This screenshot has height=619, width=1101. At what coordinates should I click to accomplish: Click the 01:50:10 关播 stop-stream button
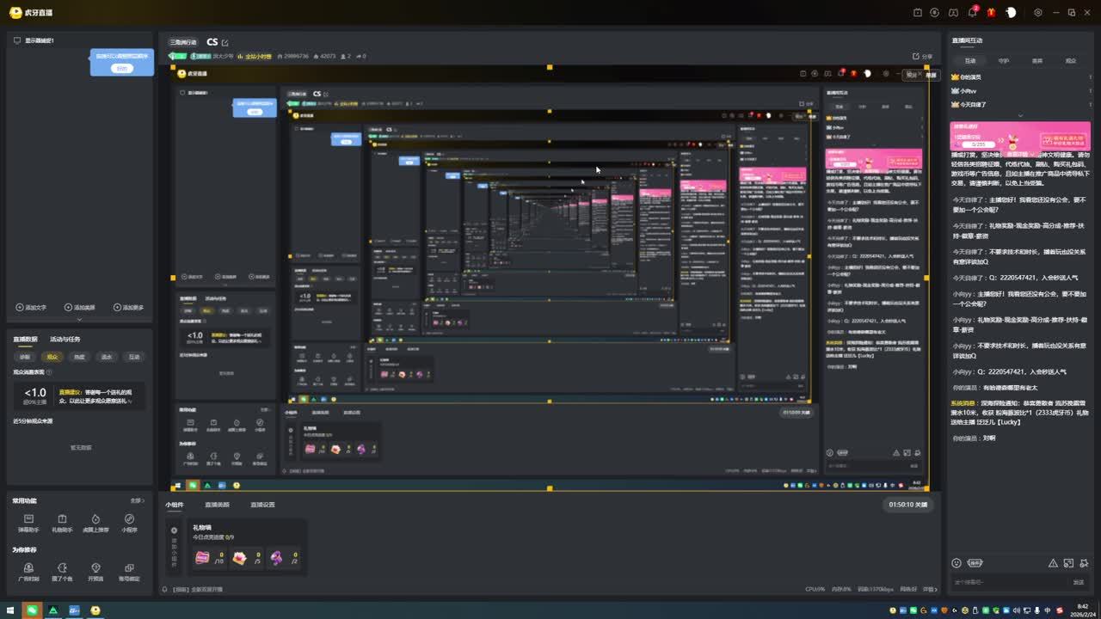(x=907, y=505)
